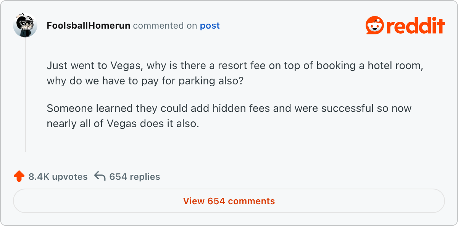Image resolution: width=458 pixels, height=226 pixels.
Task: Click the orange upvote arrow icon
Action: (x=19, y=176)
